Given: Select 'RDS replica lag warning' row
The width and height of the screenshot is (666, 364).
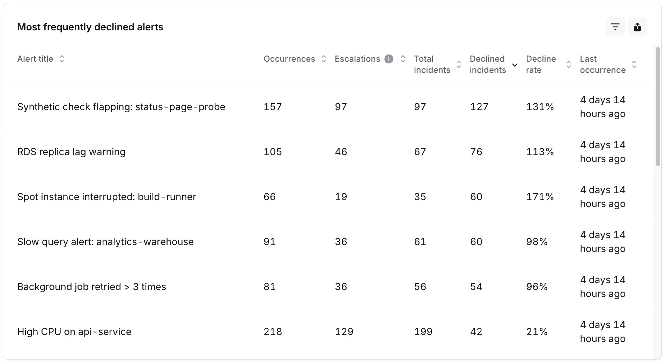Looking at the screenshot, I should (x=328, y=152).
